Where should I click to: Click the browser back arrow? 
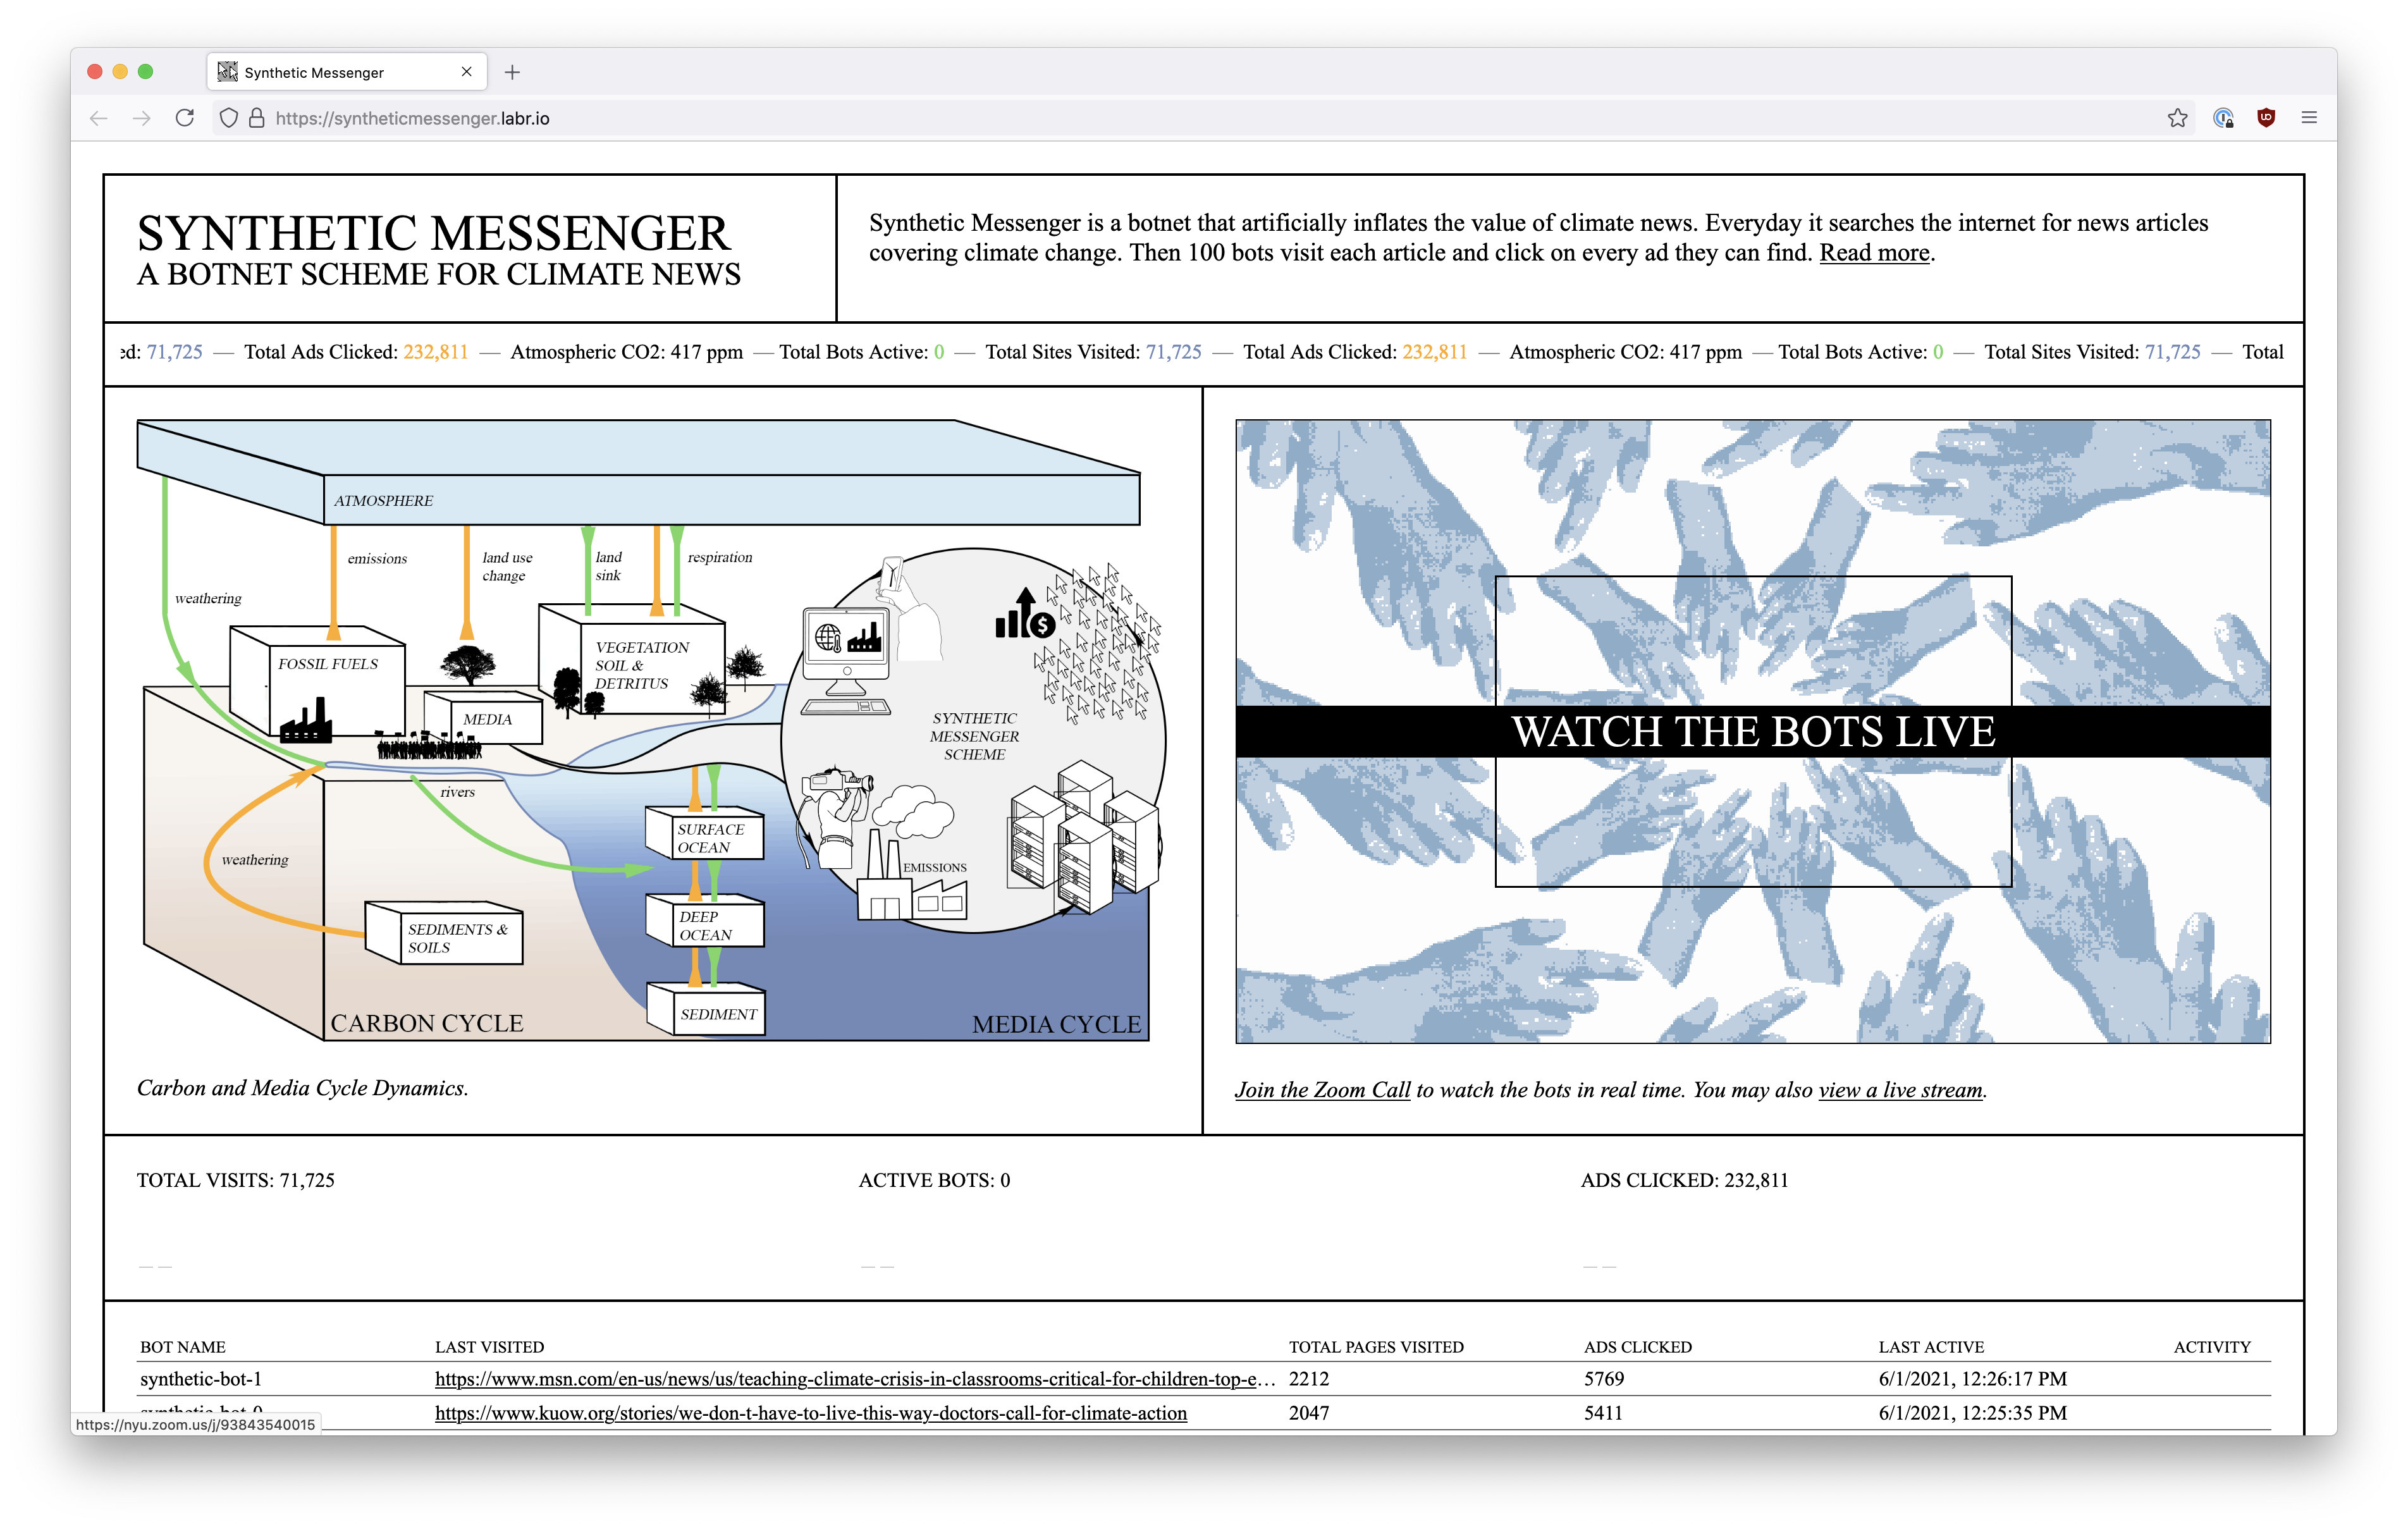click(98, 118)
